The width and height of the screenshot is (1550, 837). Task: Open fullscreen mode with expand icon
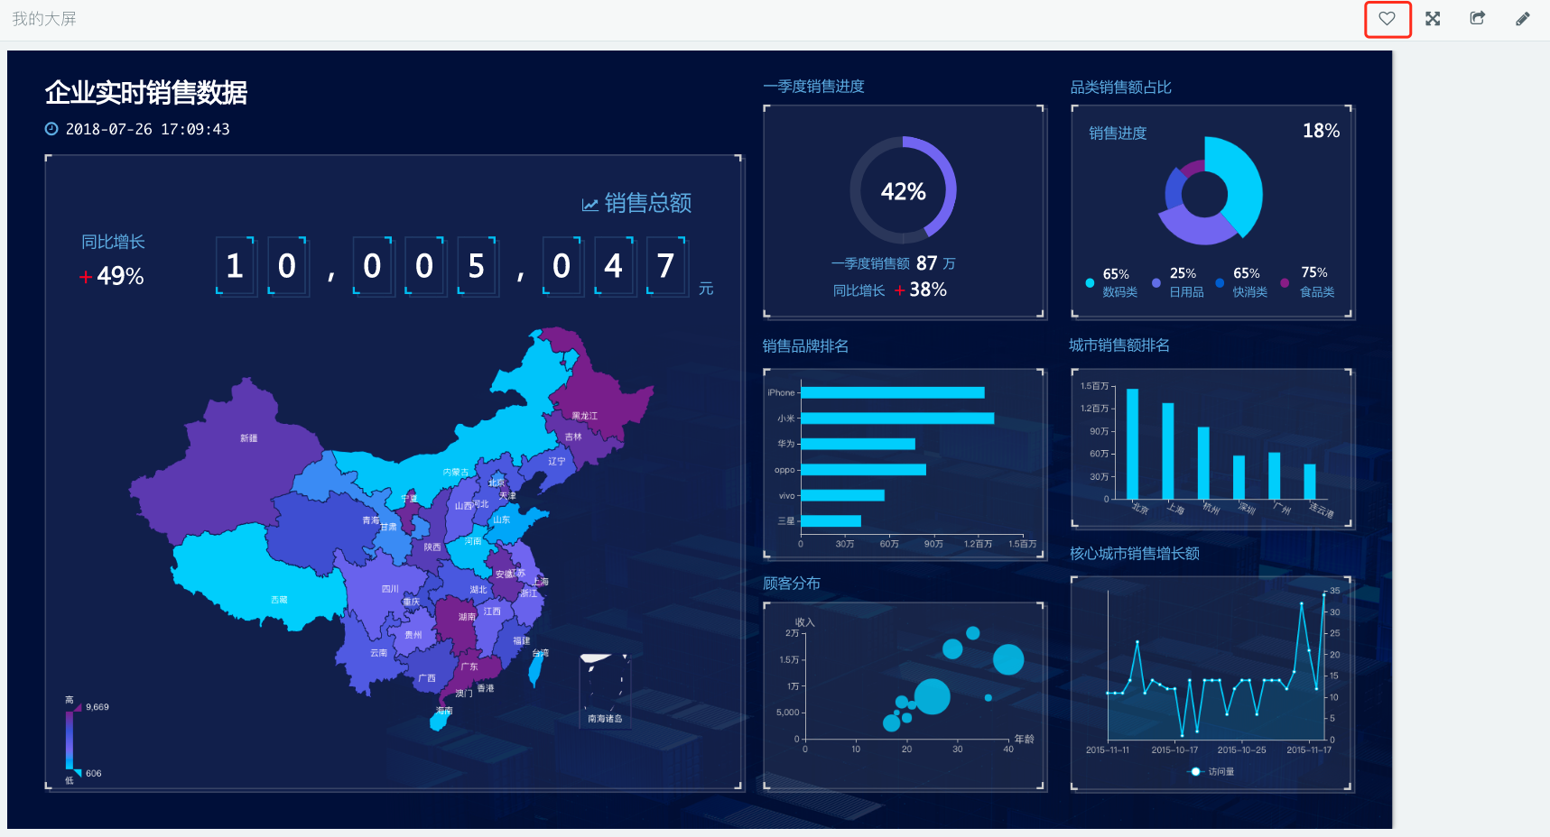point(1433,19)
